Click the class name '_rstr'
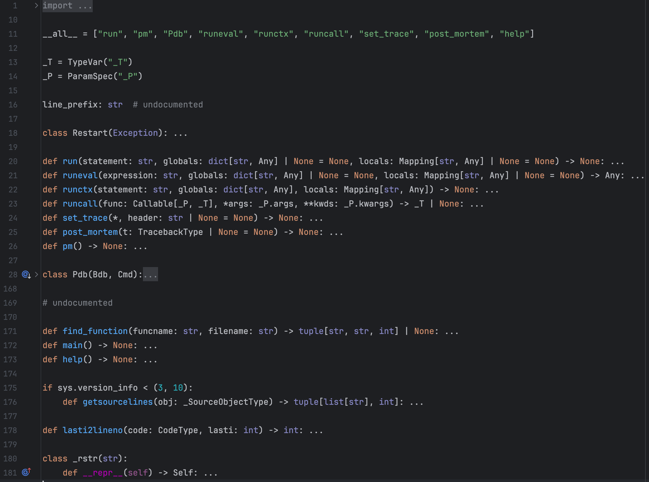This screenshot has height=482, width=649. pyautogui.click(x=85, y=459)
